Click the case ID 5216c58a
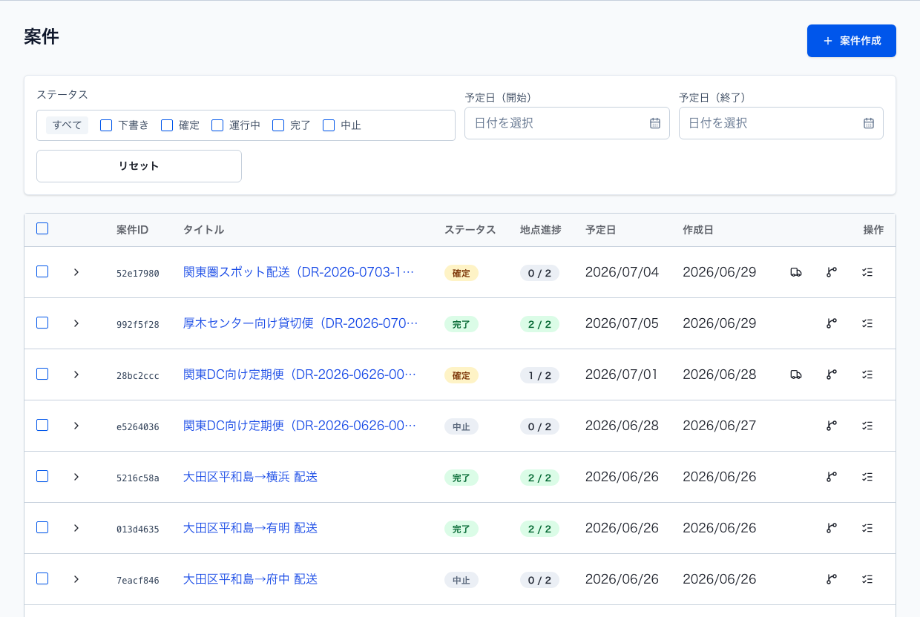Screen dimensions: 920x617 click(x=138, y=478)
